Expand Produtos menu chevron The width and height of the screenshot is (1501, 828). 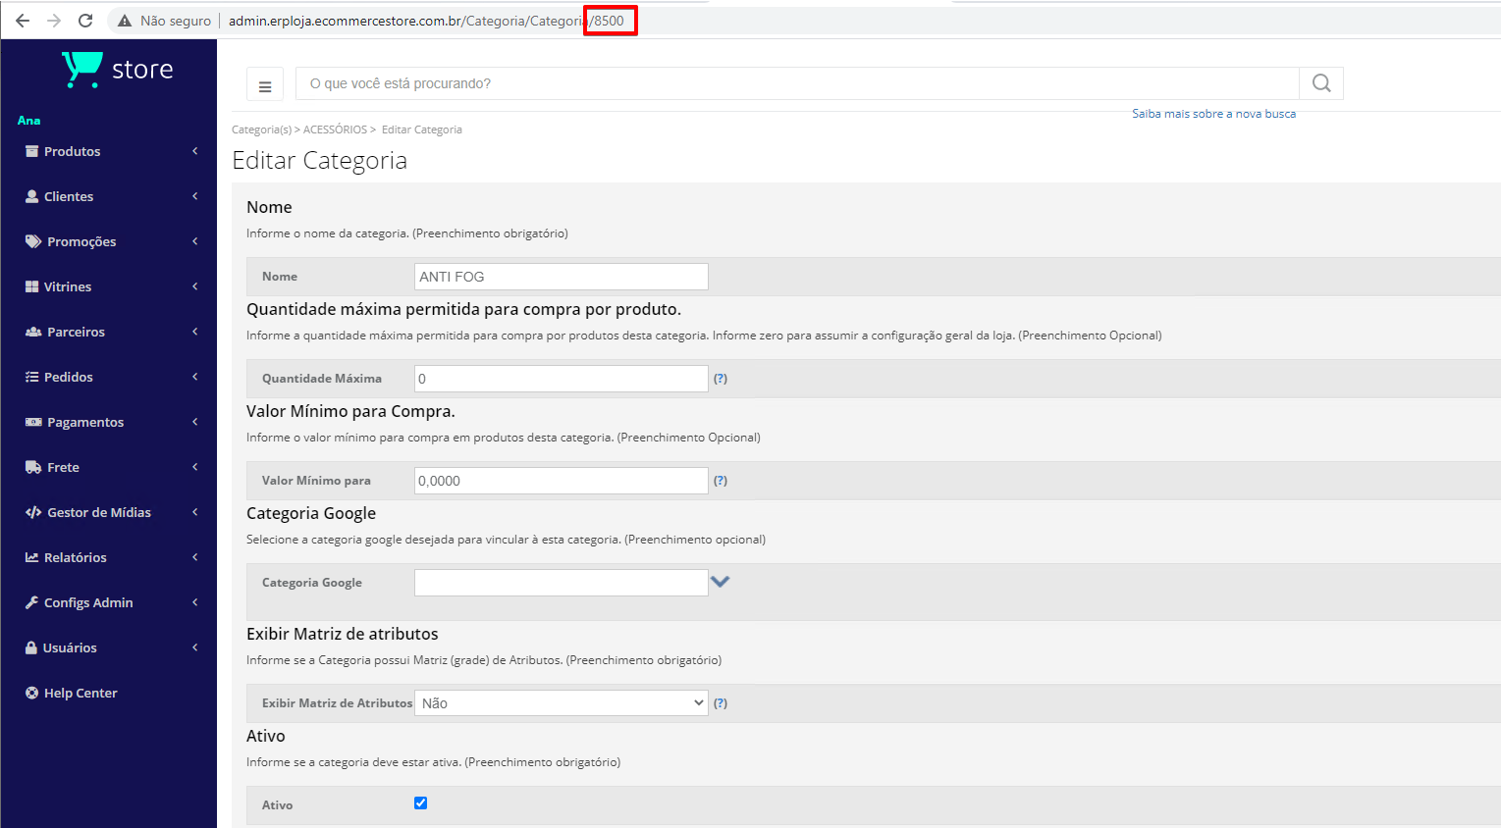[195, 151]
